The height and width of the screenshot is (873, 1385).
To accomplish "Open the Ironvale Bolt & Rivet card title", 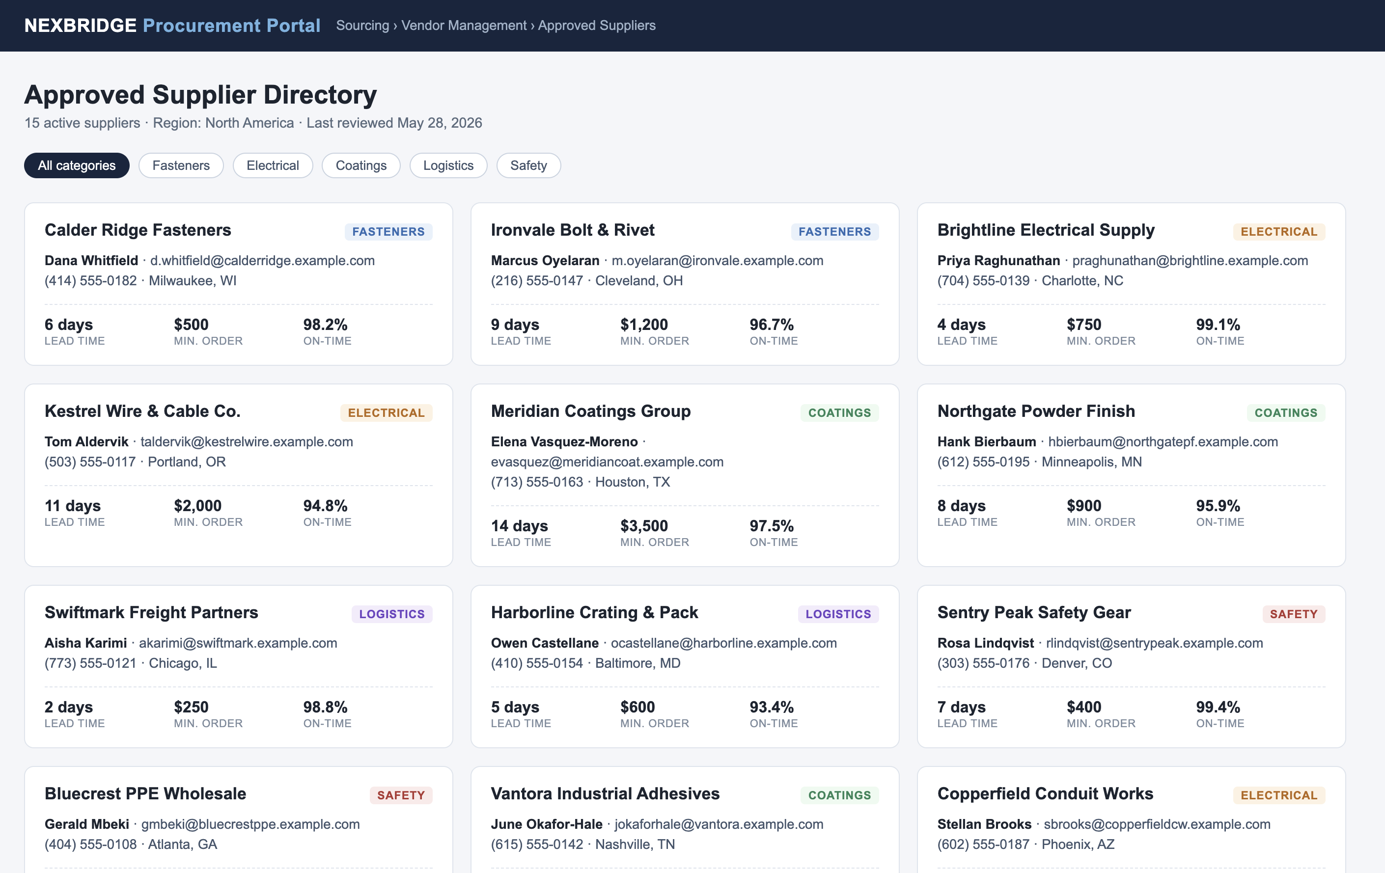I will tap(572, 230).
